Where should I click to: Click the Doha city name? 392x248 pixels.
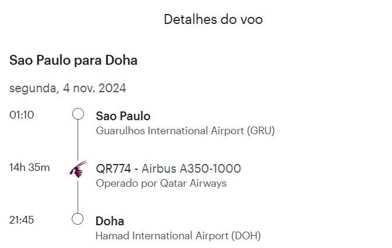pos(110,221)
